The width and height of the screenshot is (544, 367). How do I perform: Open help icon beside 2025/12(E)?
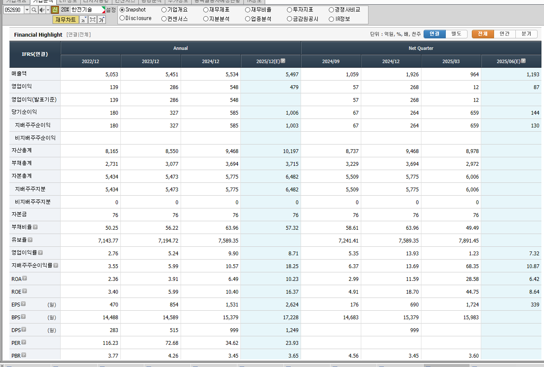pos(283,61)
